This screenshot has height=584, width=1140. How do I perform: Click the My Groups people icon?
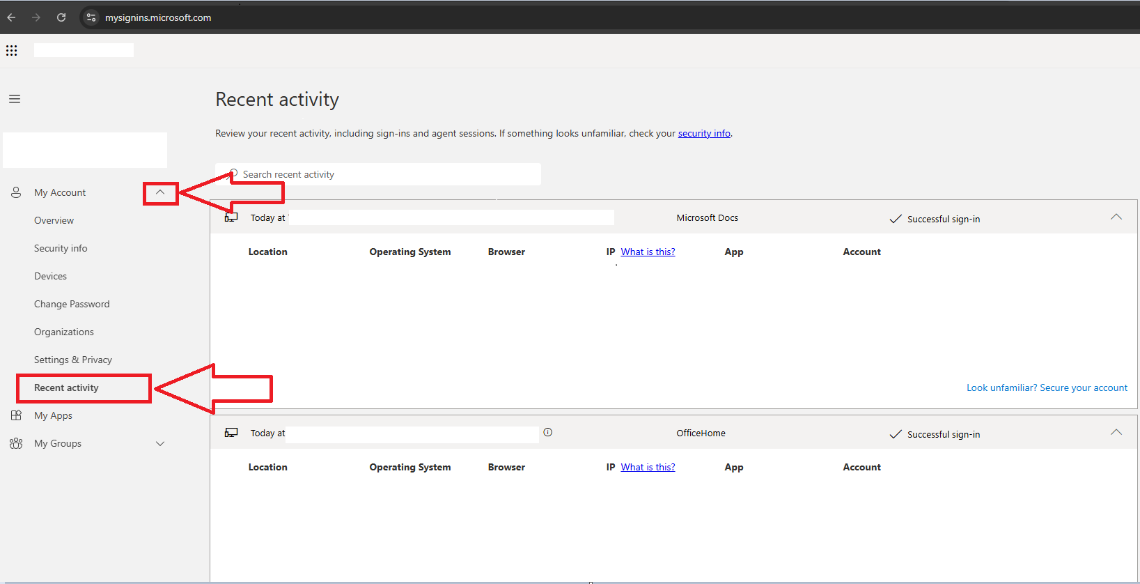(16, 443)
